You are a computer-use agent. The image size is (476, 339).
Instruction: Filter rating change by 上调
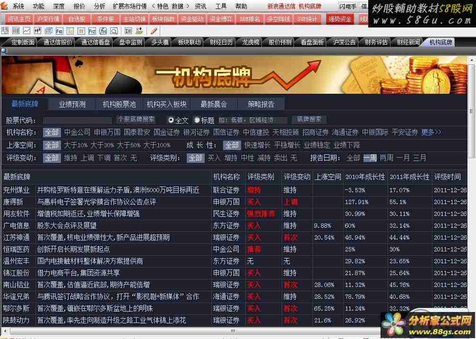(x=87, y=158)
